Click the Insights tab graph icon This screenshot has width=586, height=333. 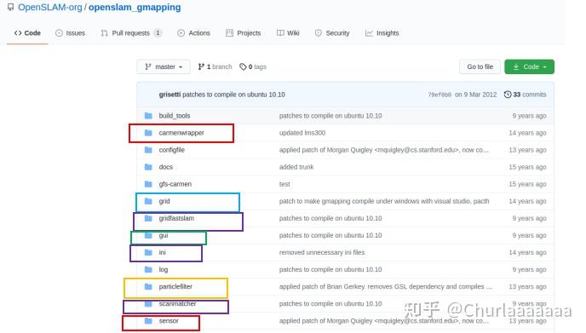pos(369,33)
